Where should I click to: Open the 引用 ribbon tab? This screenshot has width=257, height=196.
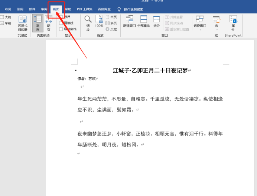(20, 9)
